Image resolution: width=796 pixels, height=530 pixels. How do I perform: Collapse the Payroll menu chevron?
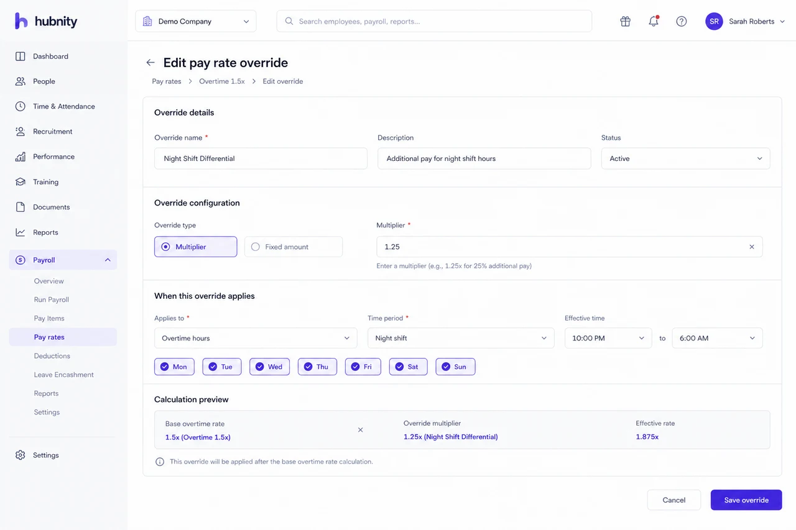point(108,260)
